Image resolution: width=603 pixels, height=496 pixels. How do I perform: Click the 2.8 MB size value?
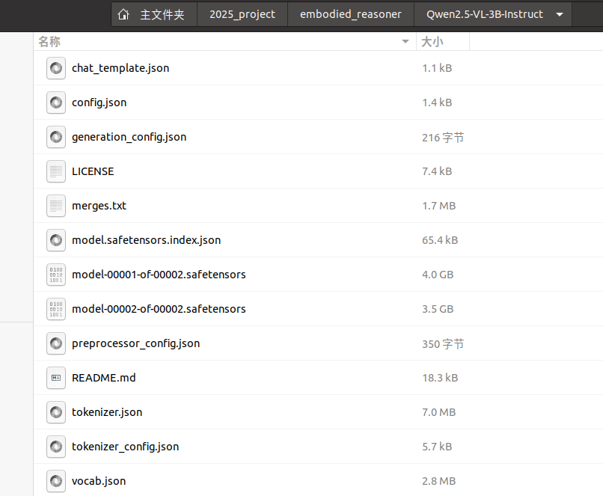(x=439, y=481)
